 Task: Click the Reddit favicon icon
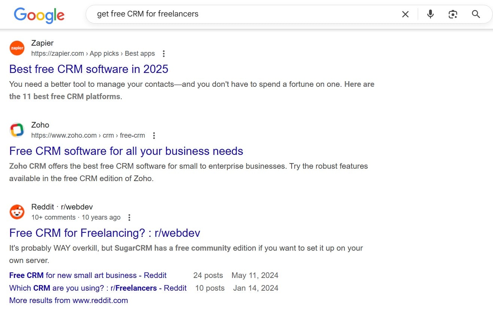pos(17,212)
